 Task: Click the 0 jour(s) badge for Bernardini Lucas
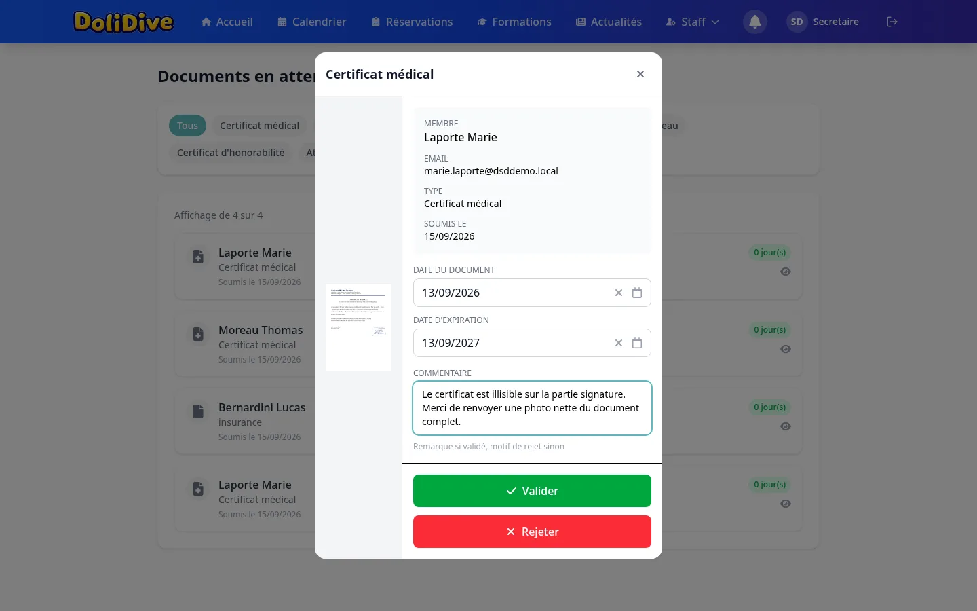pyautogui.click(x=770, y=407)
